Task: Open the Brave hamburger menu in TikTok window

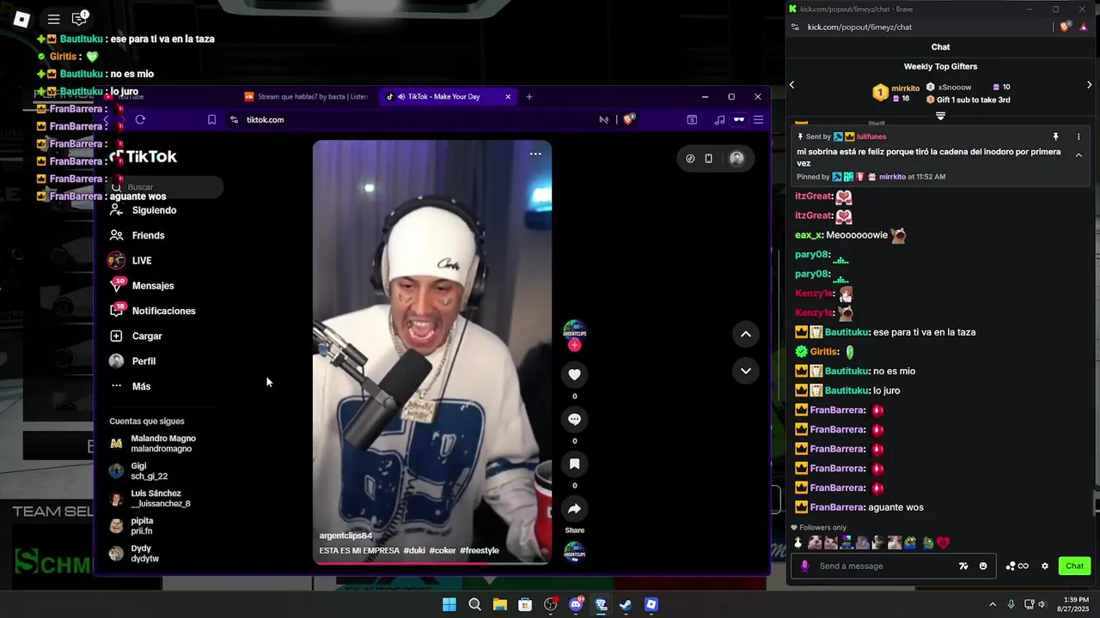Action: [x=758, y=119]
